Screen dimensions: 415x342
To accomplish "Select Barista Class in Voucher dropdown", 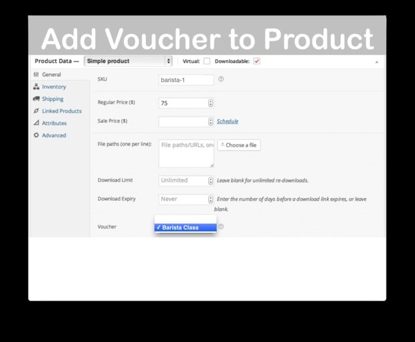I will (x=185, y=228).
